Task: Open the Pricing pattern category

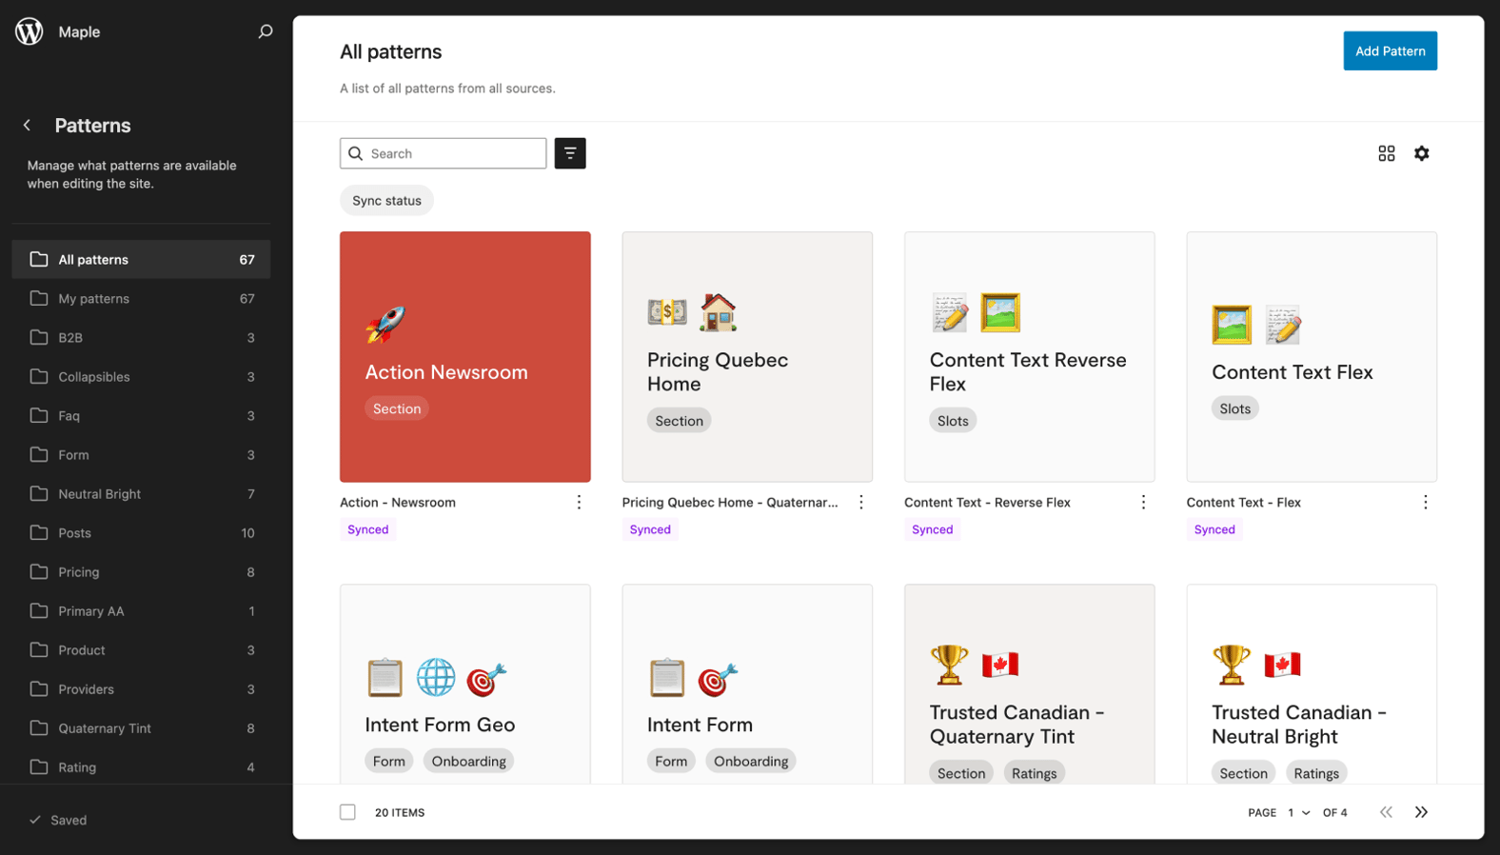Action: [141, 571]
